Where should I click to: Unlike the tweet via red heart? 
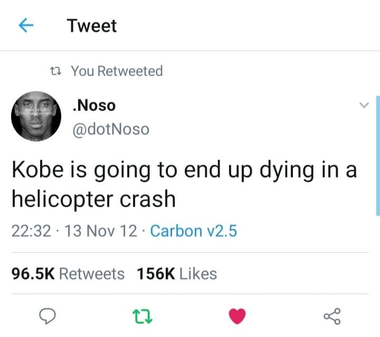[x=237, y=316]
